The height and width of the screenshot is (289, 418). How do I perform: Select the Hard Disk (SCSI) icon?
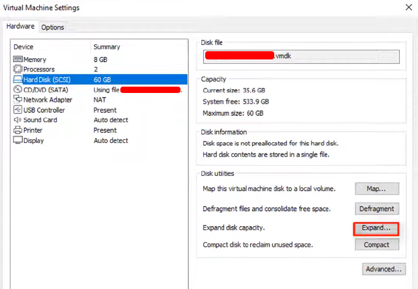click(18, 80)
